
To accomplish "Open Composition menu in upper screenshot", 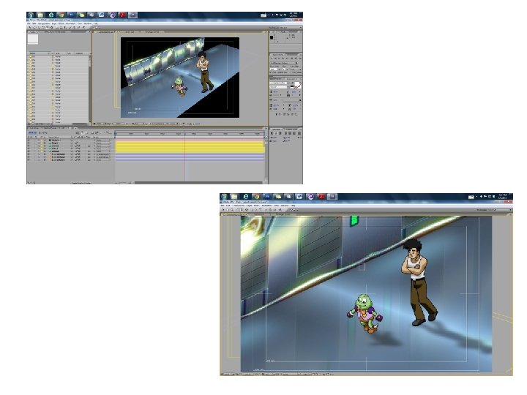I will pyautogui.click(x=44, y=23).
